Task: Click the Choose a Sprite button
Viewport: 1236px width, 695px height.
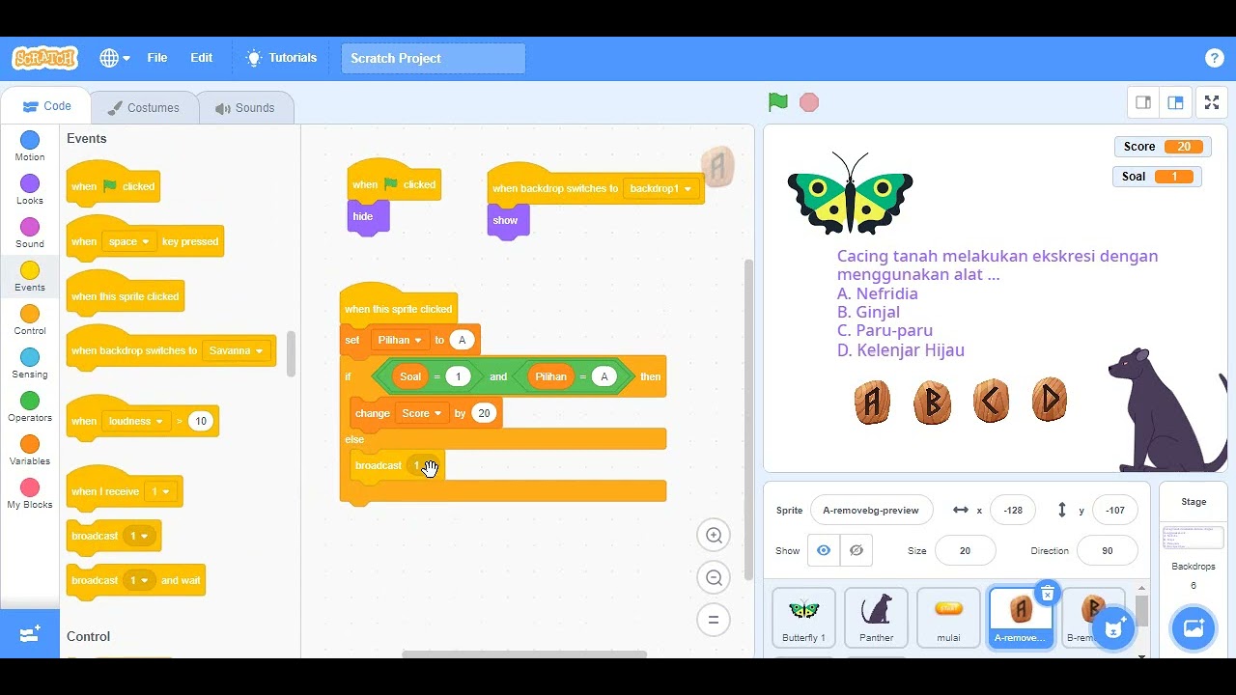Action: 1112,627
